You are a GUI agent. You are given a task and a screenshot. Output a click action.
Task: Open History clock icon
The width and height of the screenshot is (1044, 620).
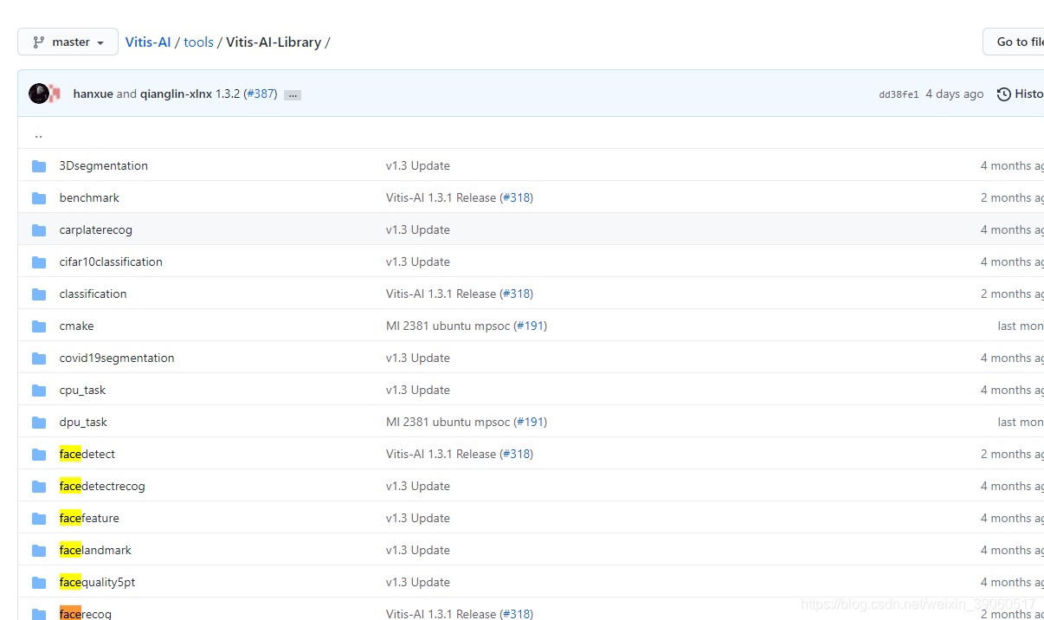click(1004, 94)
